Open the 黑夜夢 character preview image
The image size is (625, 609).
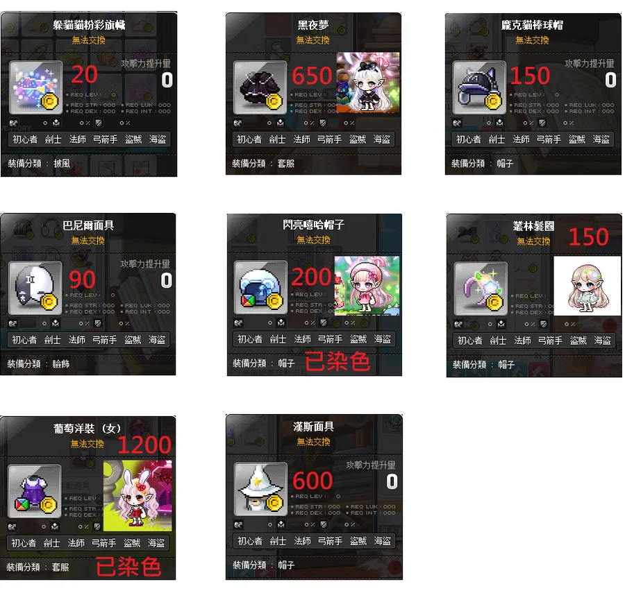point(368,83)
